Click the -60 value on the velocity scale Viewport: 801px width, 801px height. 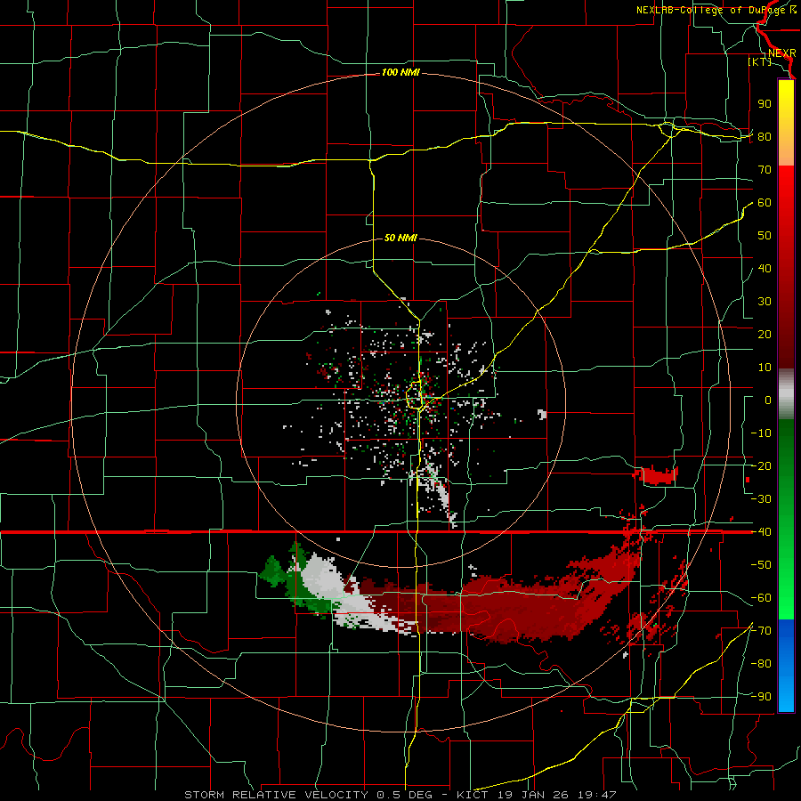pos(761,598)
